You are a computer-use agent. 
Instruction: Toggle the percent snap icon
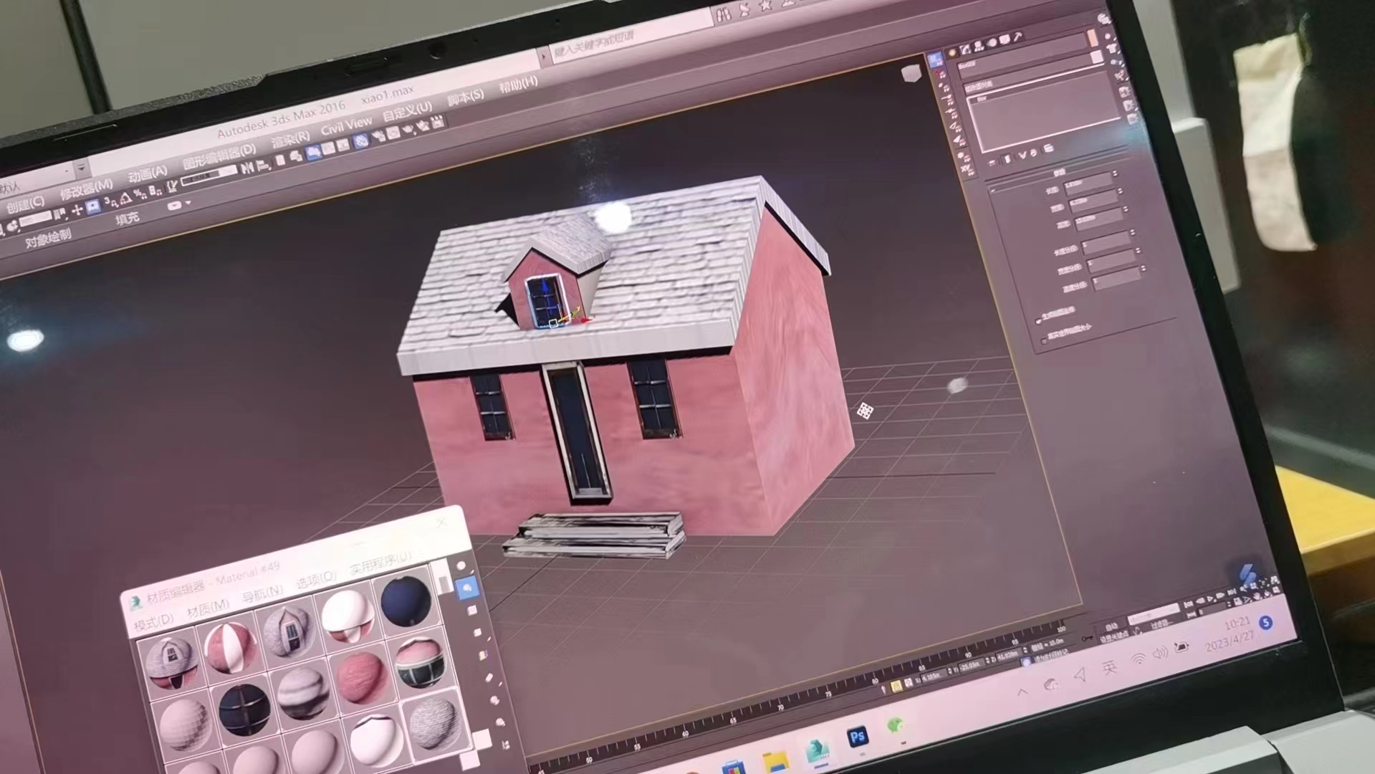140,195
